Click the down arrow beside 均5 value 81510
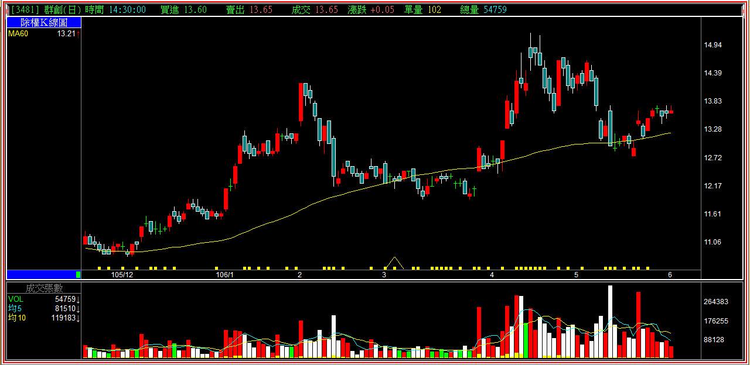 pyautogui.click(x=79, y=308)
